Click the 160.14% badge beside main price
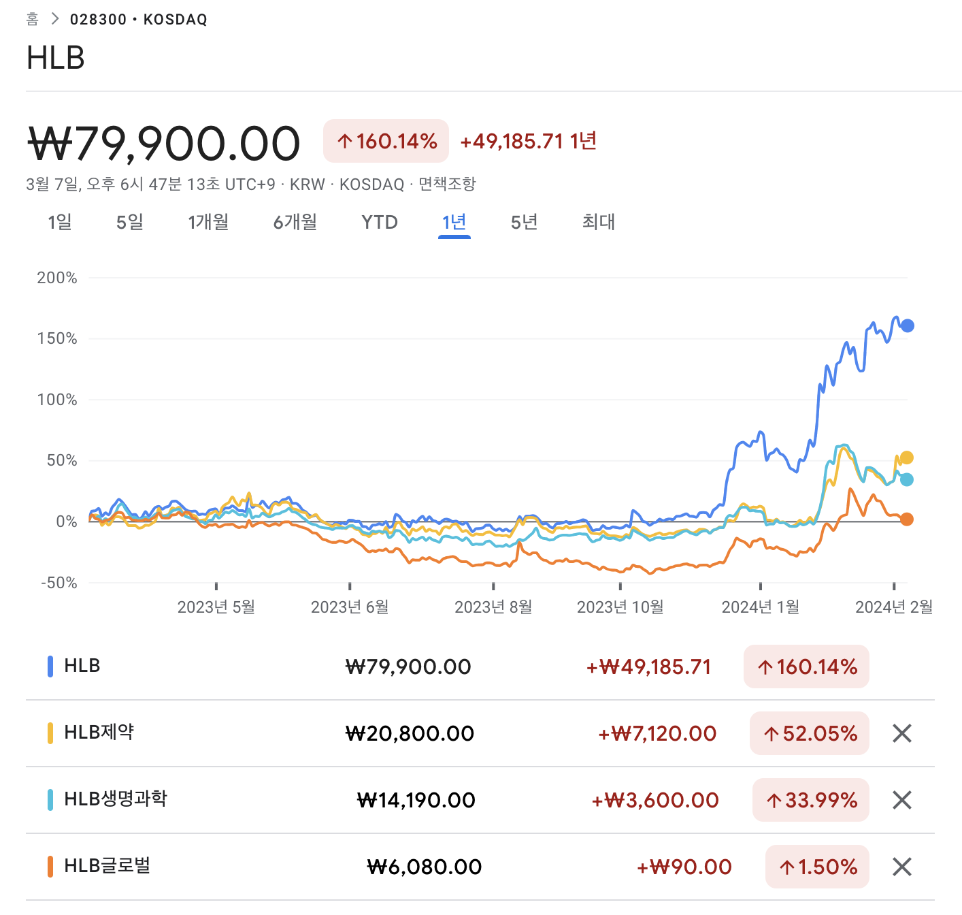This screenshot has width=962, height=915. point(386,141)
